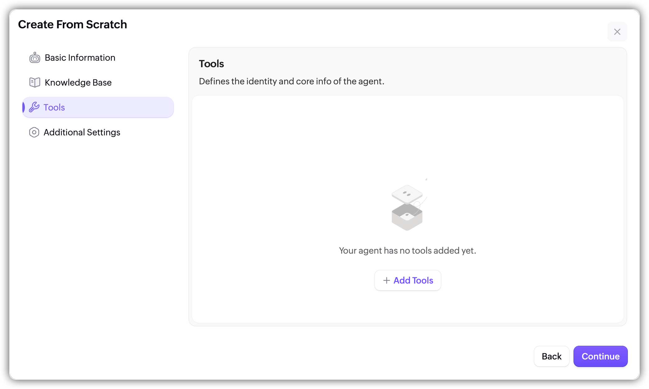Click the purple active indicator beside Tools
Image resolution: width=649 pixels, height=389 pixels.
point(24,107)
